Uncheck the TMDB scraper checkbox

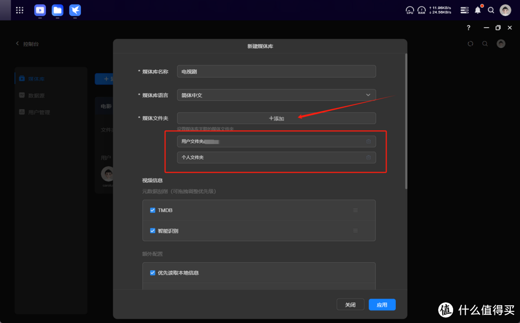153,211
